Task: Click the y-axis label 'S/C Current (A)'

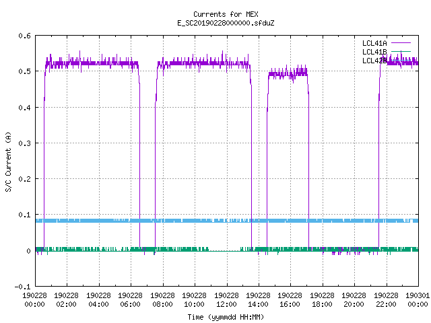Action: point(9,162)
